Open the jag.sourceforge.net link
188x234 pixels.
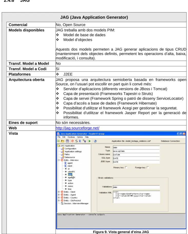[x=77, y=128]
